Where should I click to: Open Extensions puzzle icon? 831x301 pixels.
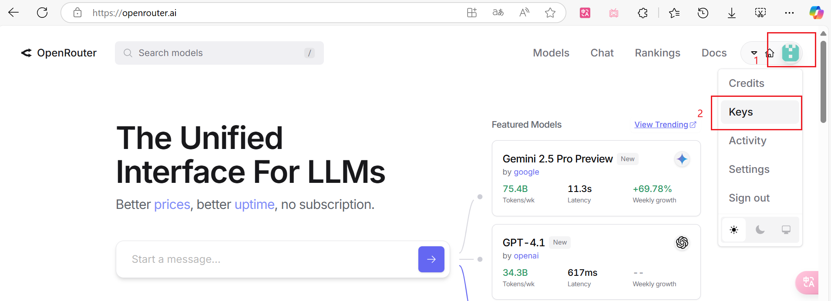pos(643,13)
